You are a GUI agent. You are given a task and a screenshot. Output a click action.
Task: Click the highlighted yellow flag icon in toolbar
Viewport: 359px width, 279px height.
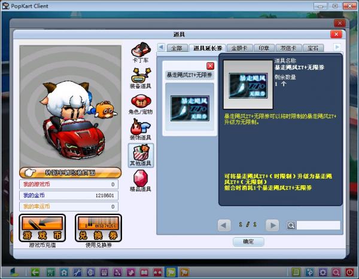tap(171, 272)
